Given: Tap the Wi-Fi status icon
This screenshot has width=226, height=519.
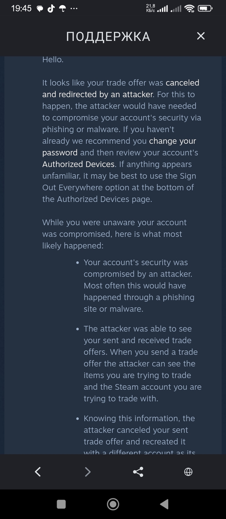Looking at the screenshot, I should tap(190, 8).
